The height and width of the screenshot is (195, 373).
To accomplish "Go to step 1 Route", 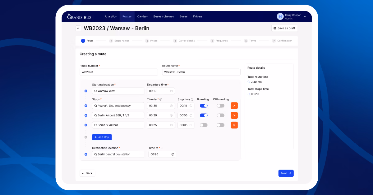I will (87, 41).
